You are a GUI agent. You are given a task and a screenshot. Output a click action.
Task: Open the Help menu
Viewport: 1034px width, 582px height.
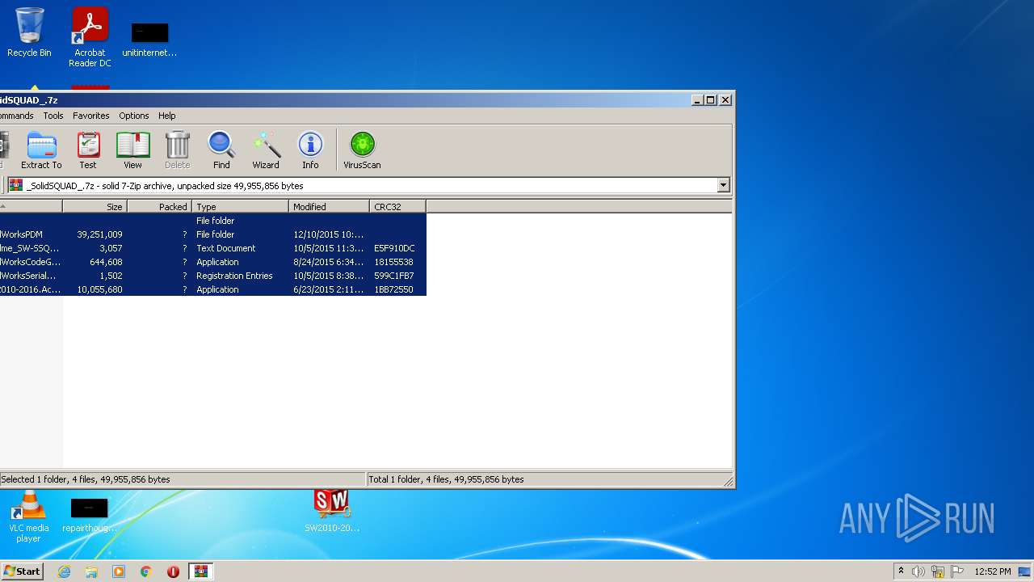pyautogui.click(x=167, y=116)
